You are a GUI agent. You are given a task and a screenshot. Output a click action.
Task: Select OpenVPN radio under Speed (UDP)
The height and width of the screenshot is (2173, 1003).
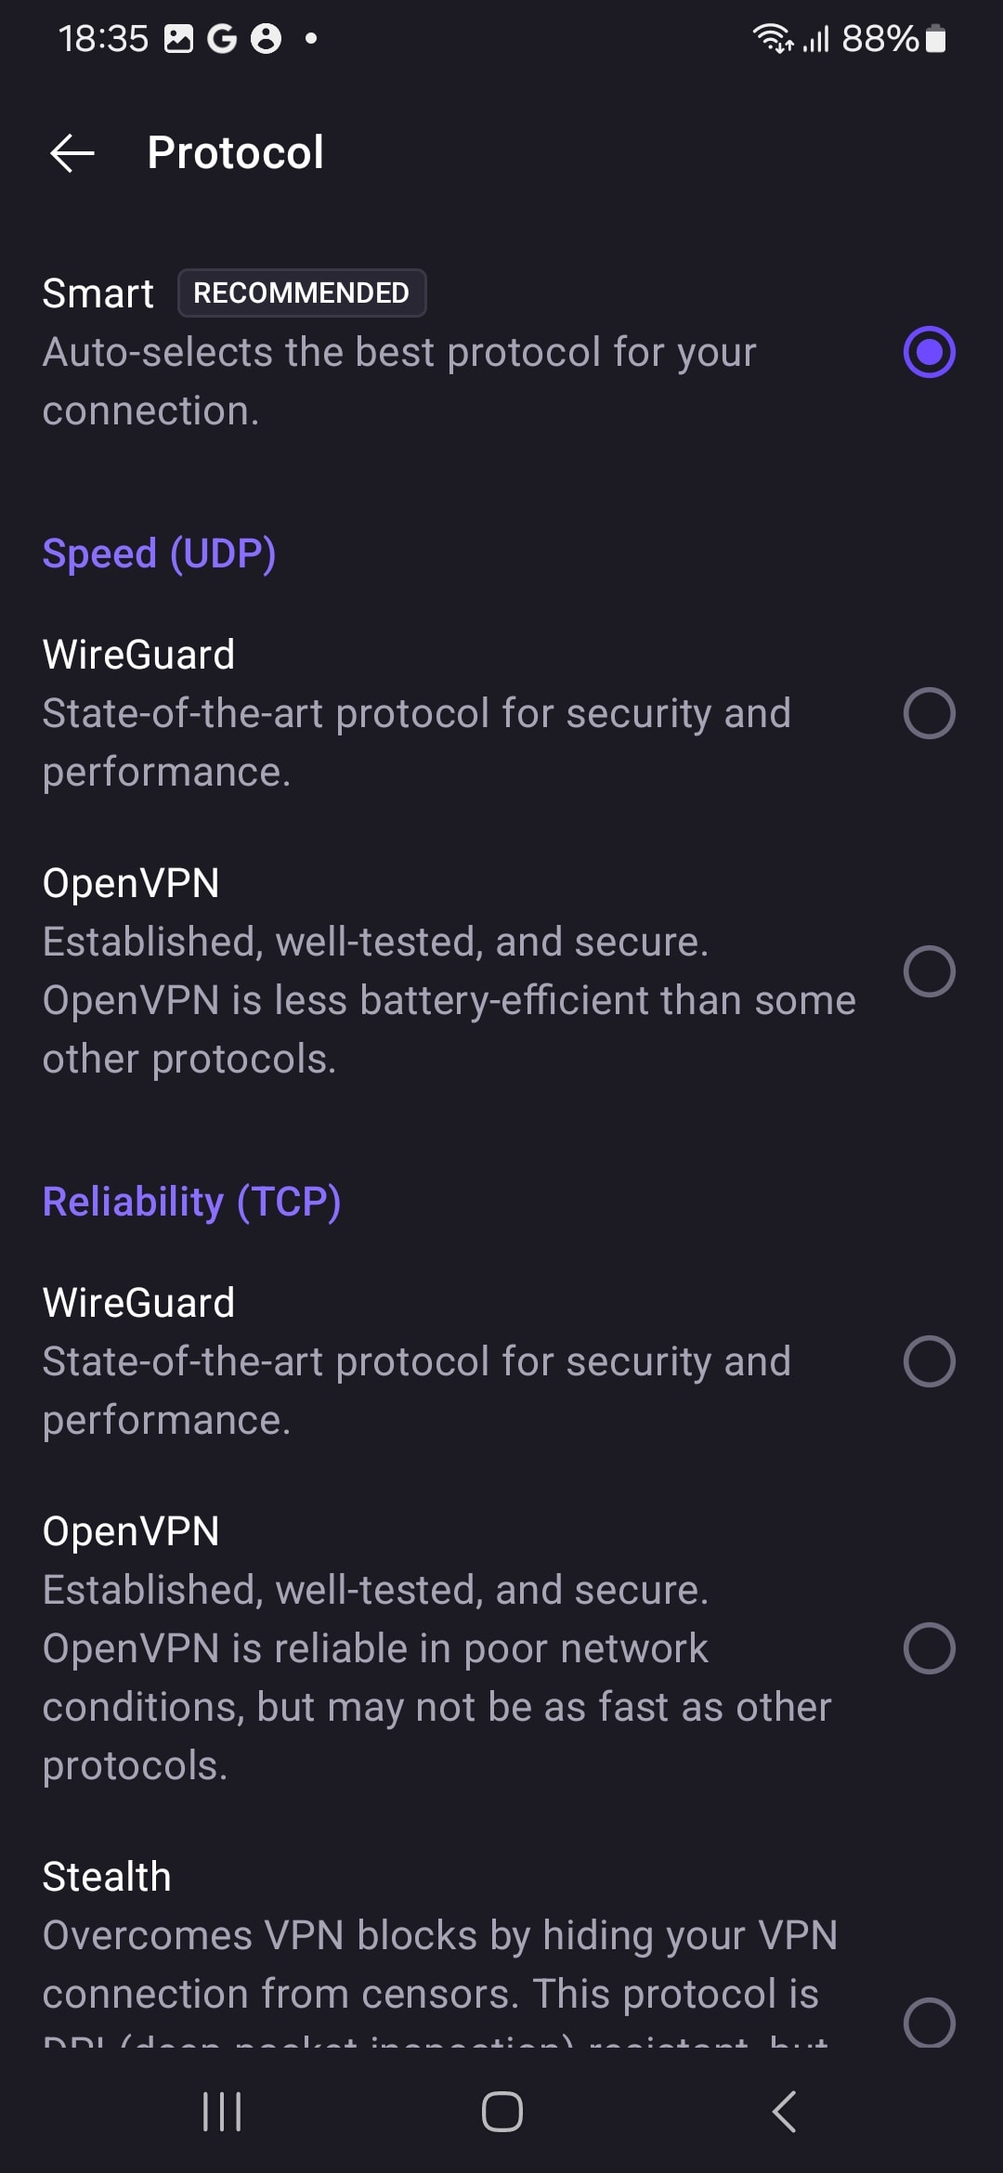point(929,971)
